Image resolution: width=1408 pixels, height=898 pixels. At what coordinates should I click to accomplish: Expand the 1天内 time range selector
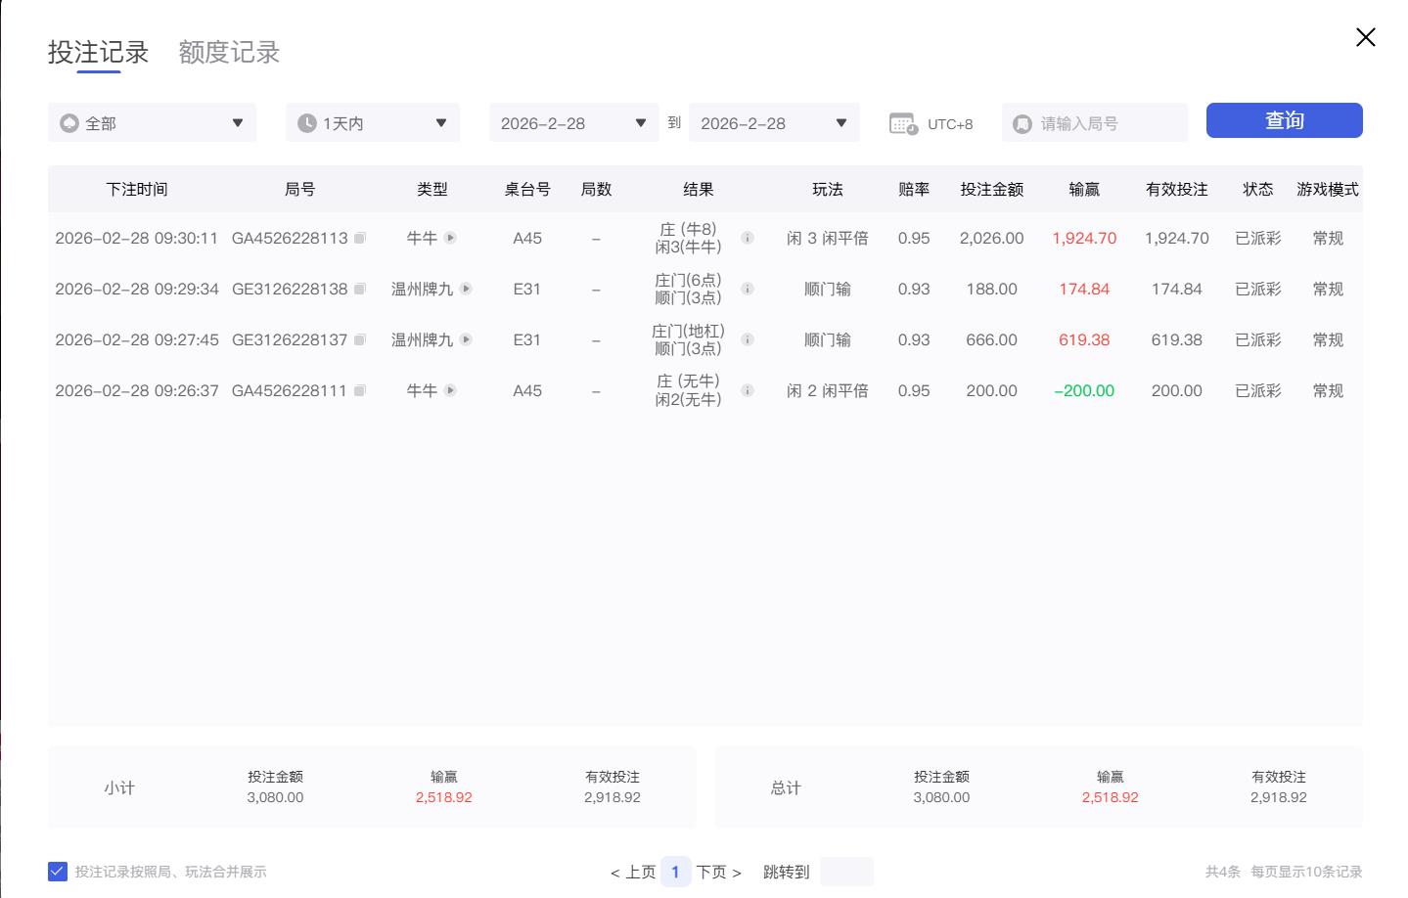click(x=372, y=122)
